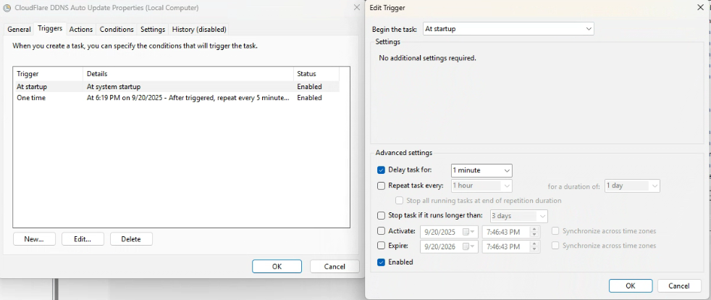Enable the Expire date checkbox
The height and width of the screenshot is (300, 711).
point(382,246)
